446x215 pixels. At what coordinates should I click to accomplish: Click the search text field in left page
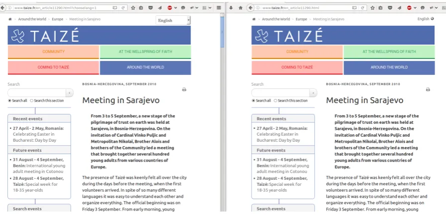point(37,93)
